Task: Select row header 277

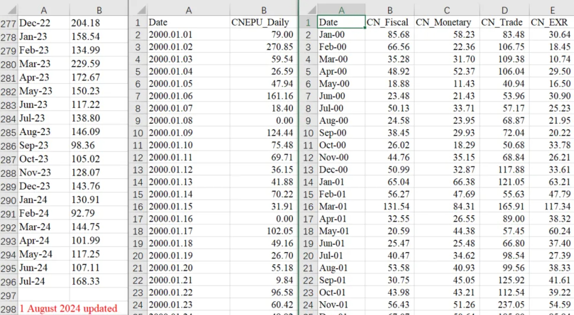Action: [8, 24]
